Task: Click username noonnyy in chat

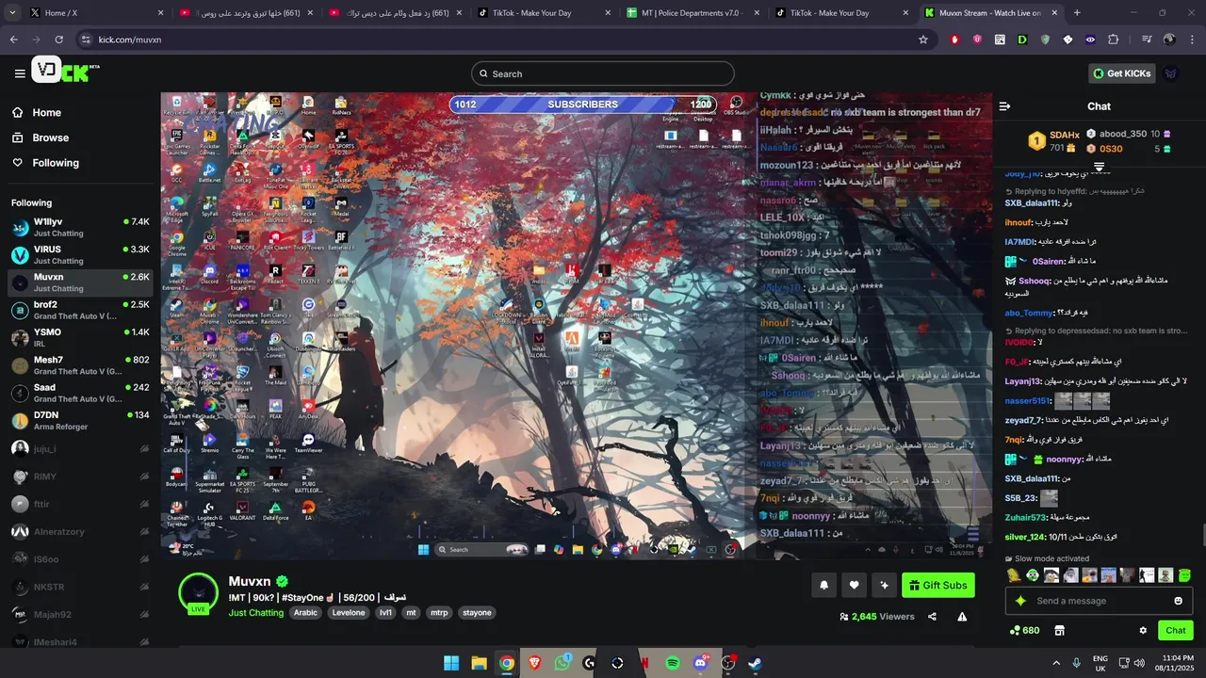Action: point(1065,460)
